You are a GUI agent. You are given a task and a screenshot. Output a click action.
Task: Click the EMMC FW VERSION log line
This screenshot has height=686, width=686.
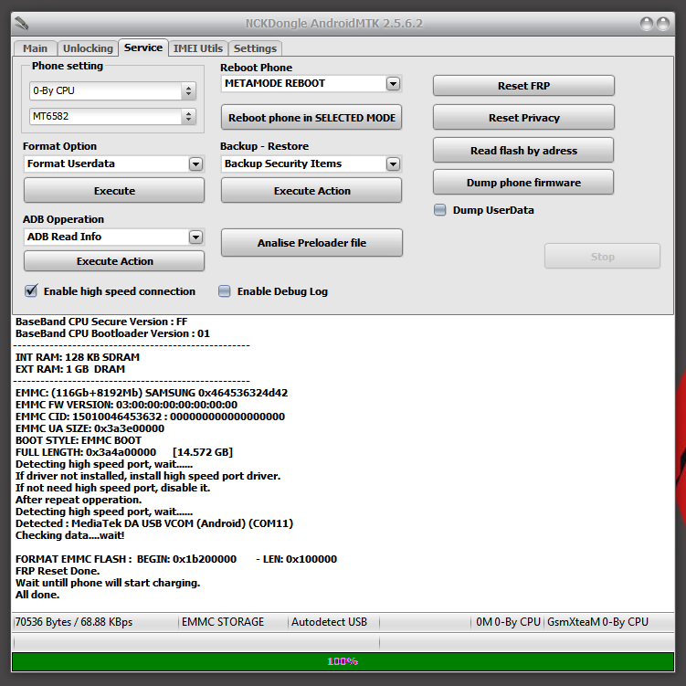pos(126,405)
